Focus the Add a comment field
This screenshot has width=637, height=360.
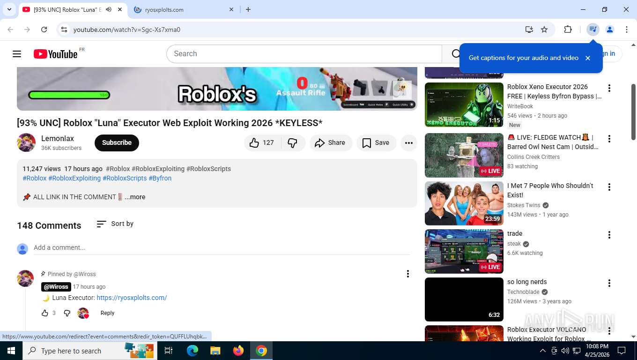click(222, 247)
